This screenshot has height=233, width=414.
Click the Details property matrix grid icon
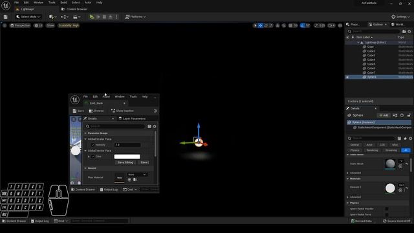pos(399,138)
